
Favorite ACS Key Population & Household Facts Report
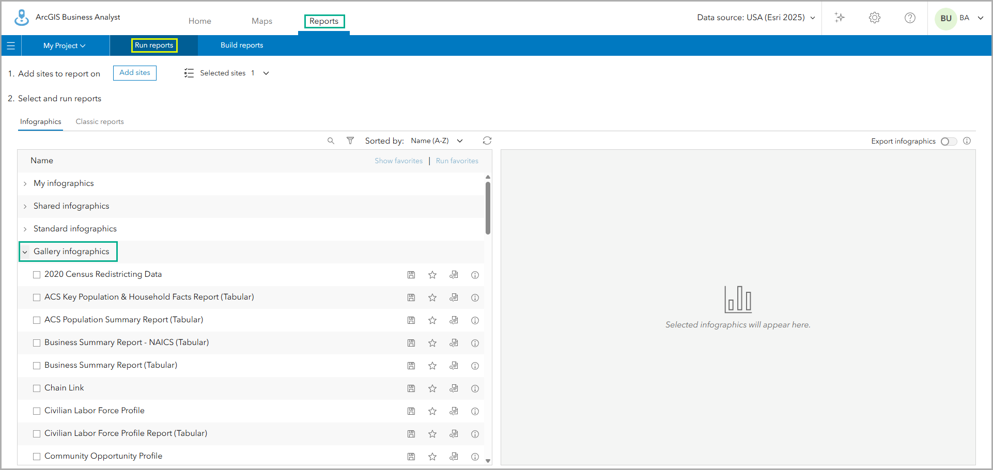432,297
